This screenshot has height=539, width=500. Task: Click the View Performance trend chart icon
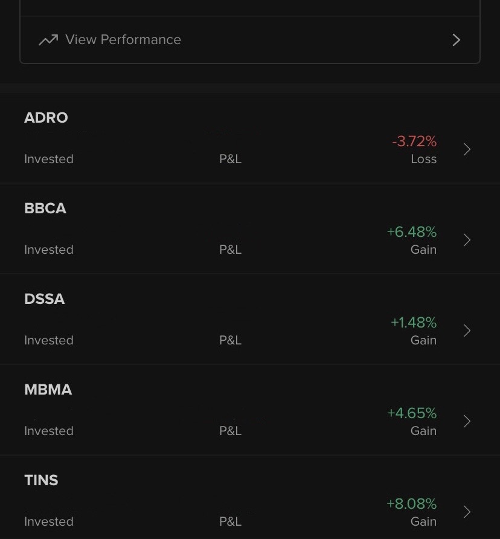click(x=48, y=40)
